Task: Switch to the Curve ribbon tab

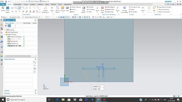Action: pyautogui.click(x=26, y=5)
